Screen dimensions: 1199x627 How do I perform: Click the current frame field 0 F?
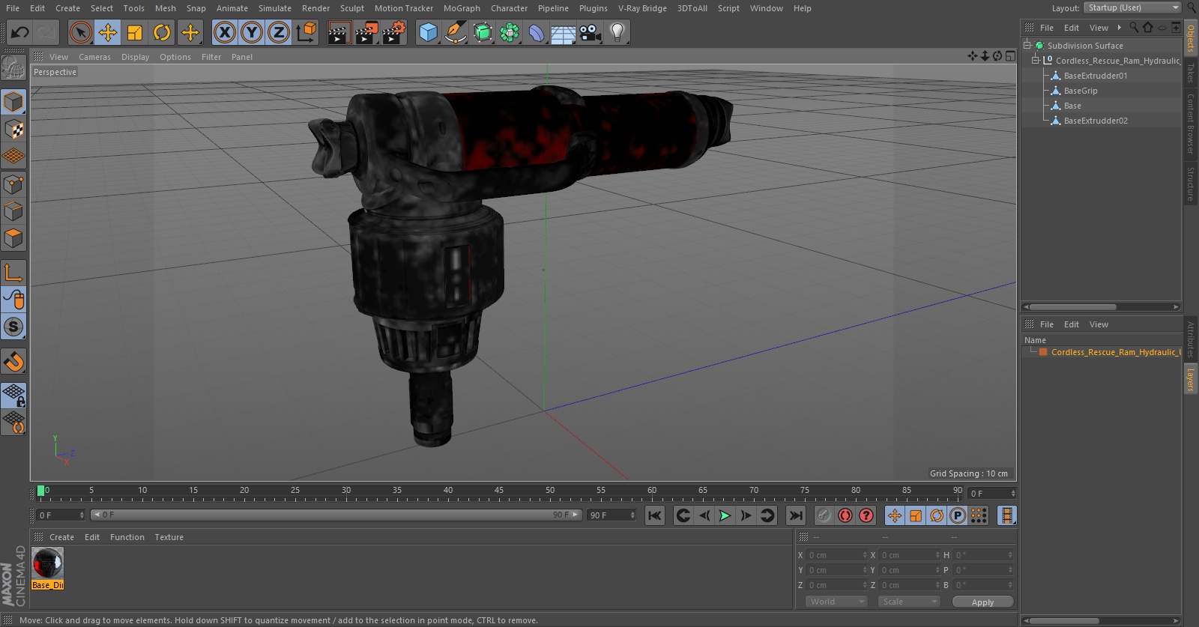(60, 515)
